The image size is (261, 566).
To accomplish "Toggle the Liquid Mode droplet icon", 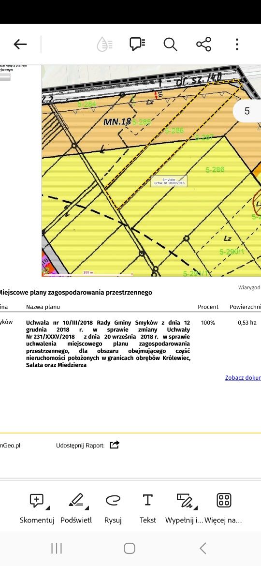I will (x=104, y=45).
